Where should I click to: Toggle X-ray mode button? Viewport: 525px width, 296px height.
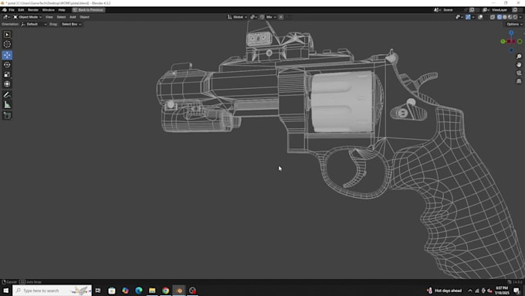tap(493, 17)
